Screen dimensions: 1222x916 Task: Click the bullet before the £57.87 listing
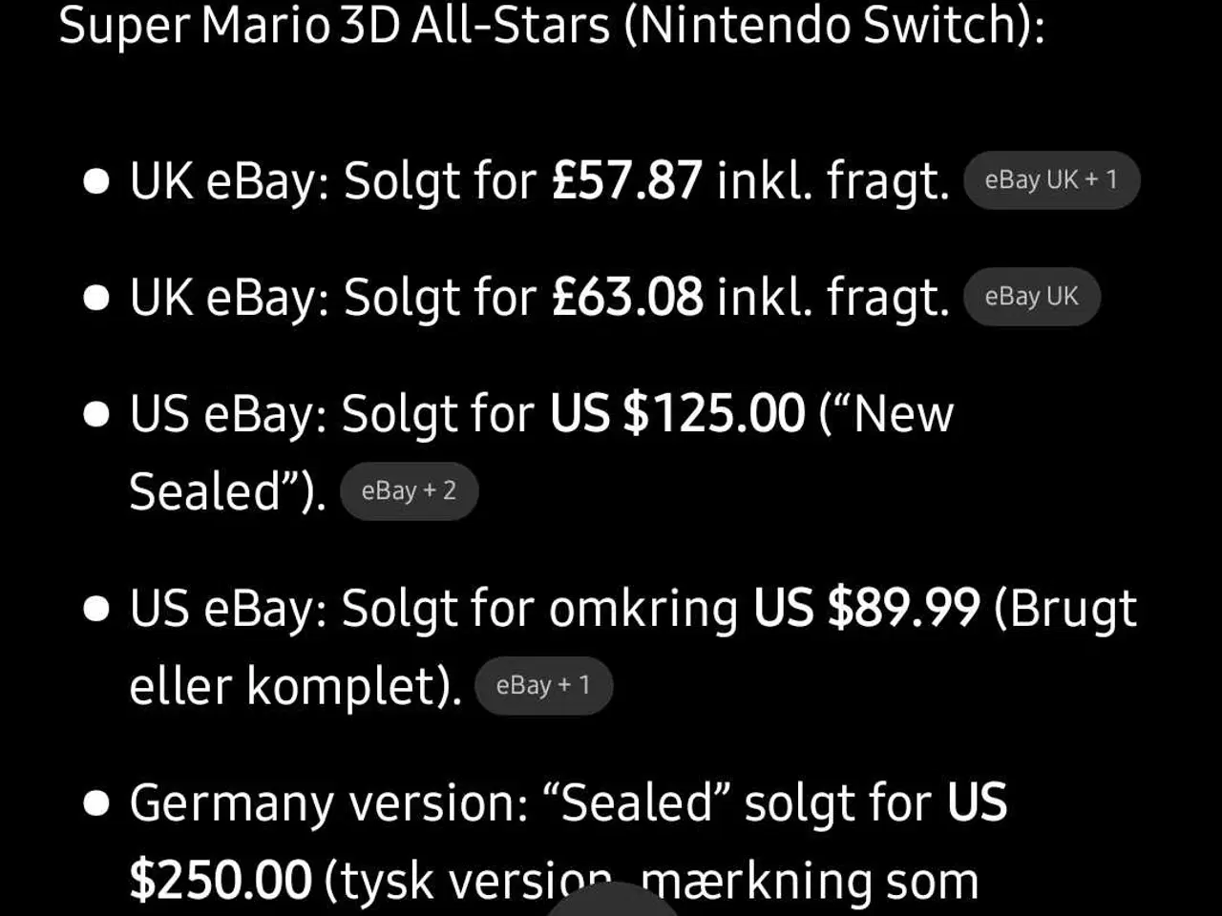(96, 181)
